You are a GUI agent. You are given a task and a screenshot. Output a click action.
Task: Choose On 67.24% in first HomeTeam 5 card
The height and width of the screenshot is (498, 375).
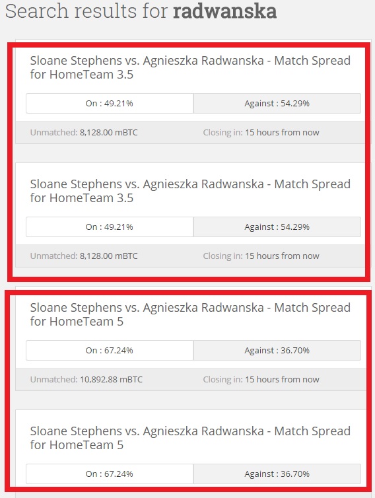click(x=110, y=350)
